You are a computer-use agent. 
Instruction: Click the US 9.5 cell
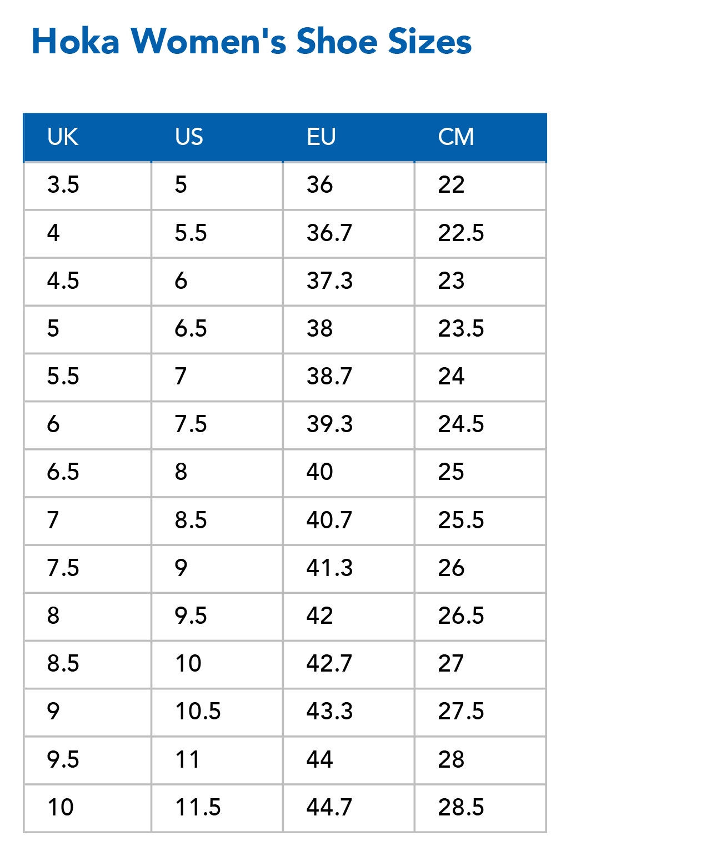click(x=191, y=616)
